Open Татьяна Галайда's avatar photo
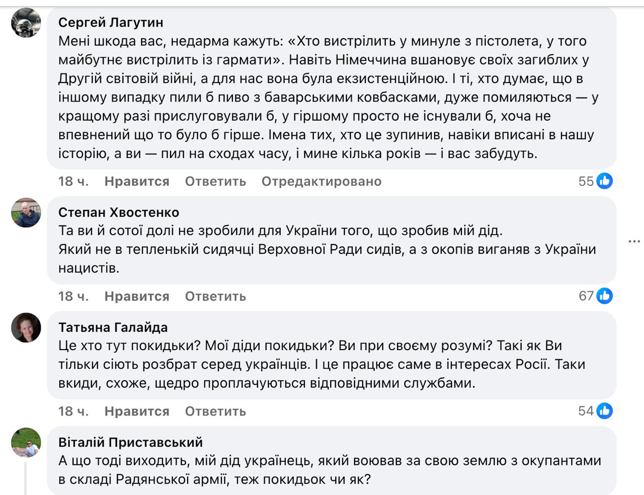Viewport: 644px width, 495px height. pos(26,328)
